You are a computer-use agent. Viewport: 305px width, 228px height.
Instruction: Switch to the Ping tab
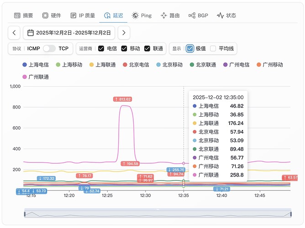click(142, 16)
